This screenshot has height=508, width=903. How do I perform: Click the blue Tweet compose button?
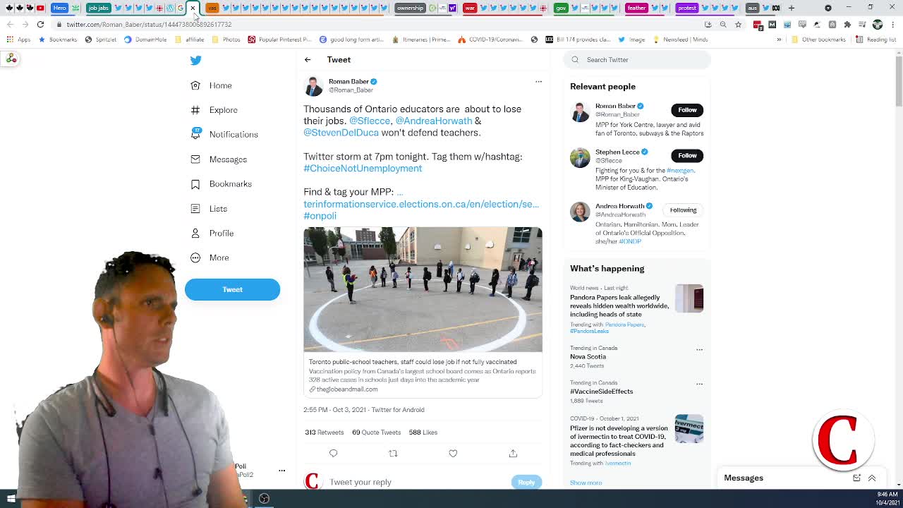pyautogui.click(x=232, y=289)
